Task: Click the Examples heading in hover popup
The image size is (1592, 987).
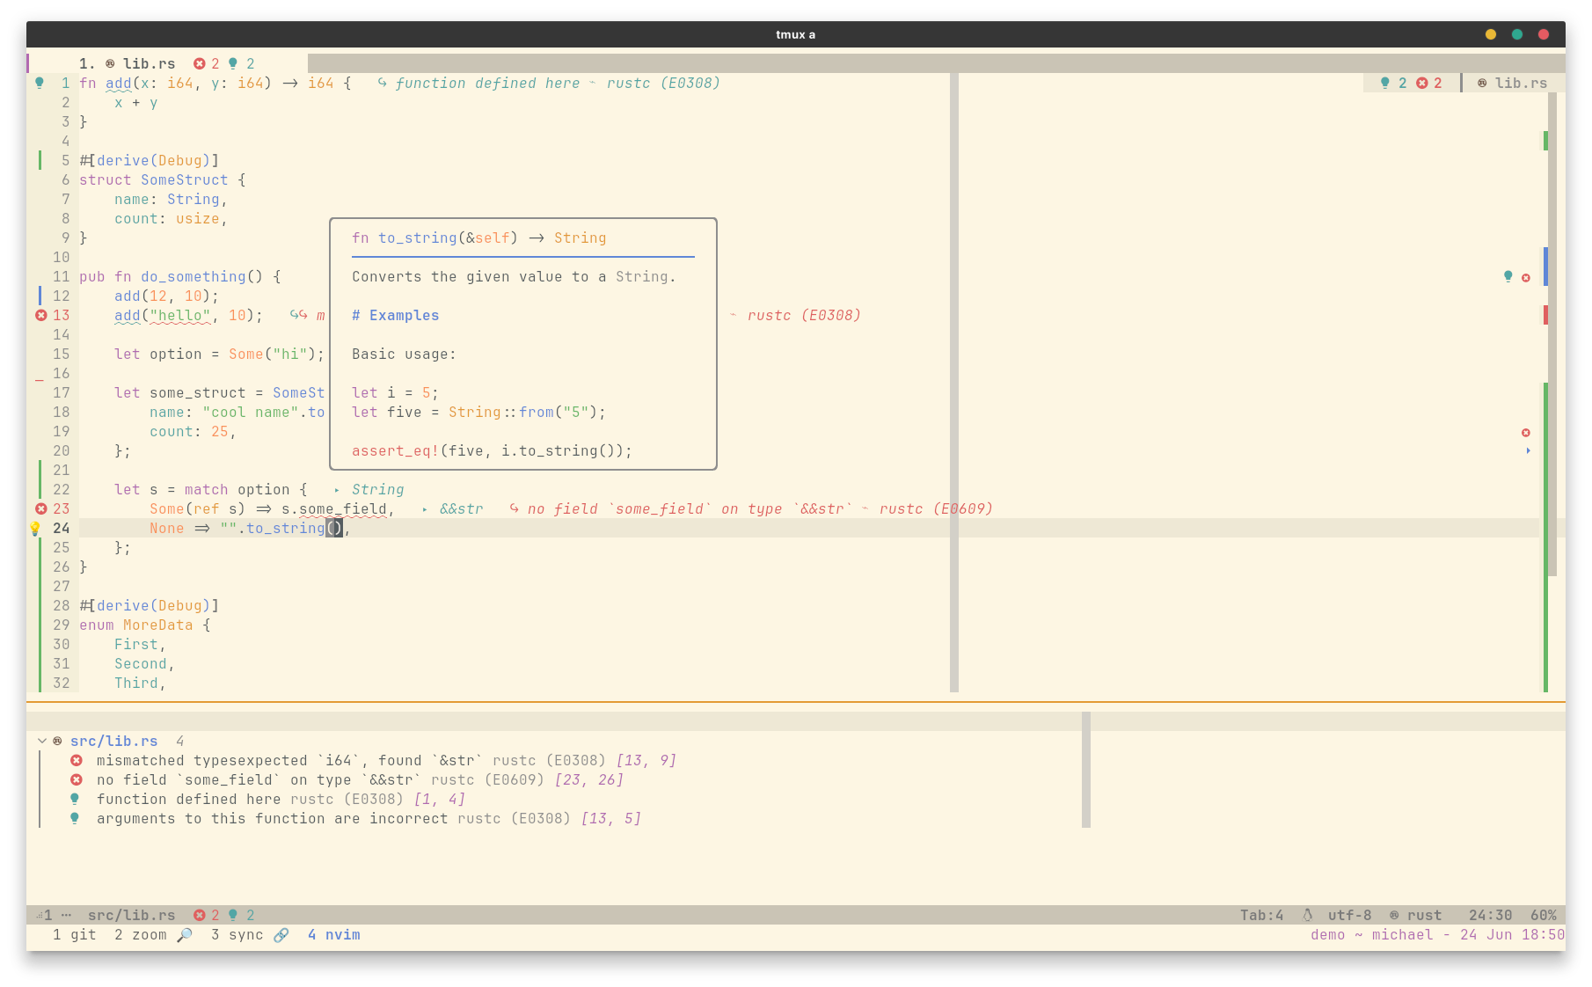Action: pyautogui.click(x=396, y=315)
